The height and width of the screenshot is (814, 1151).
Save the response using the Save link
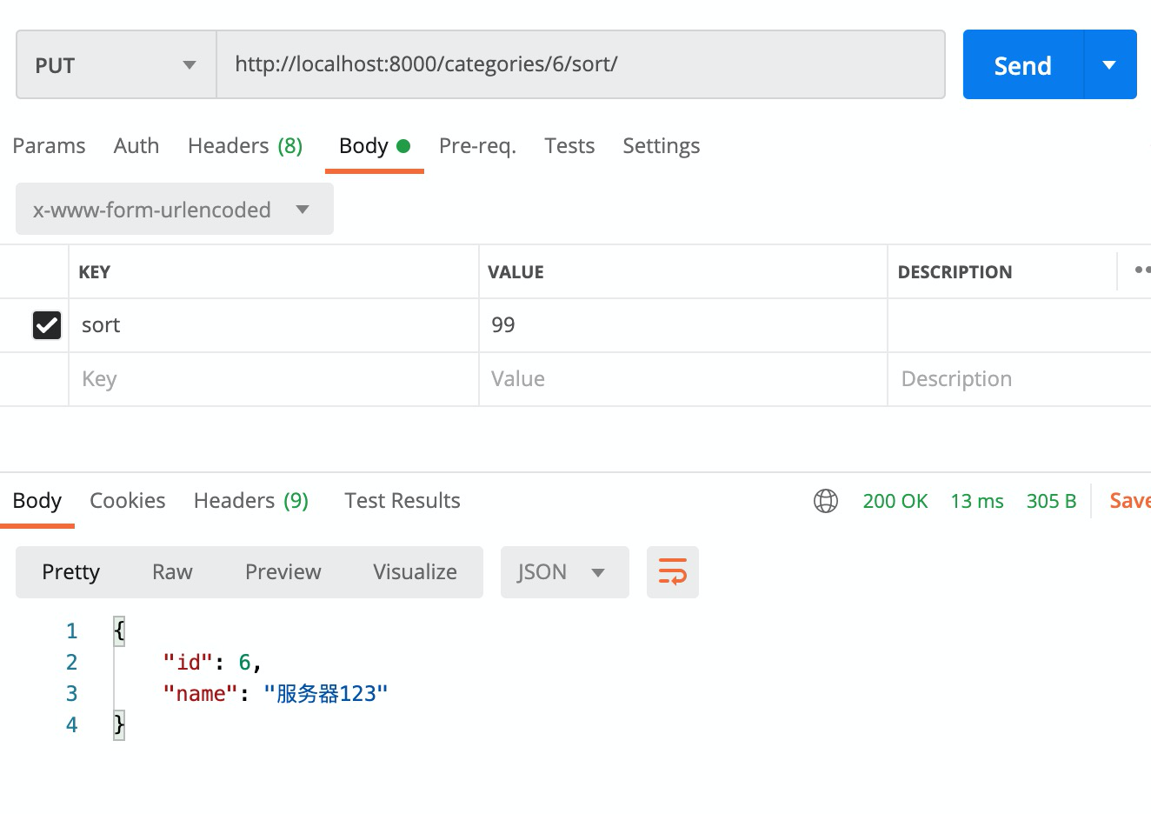click(x=1129, y=500)
